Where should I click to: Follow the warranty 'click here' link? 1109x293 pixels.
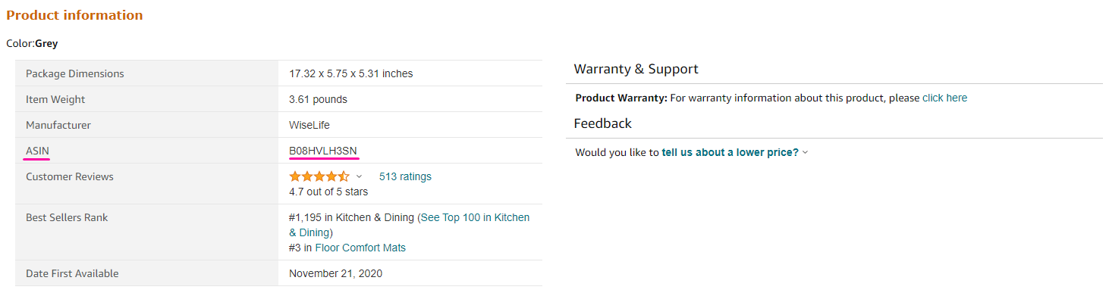944,98
